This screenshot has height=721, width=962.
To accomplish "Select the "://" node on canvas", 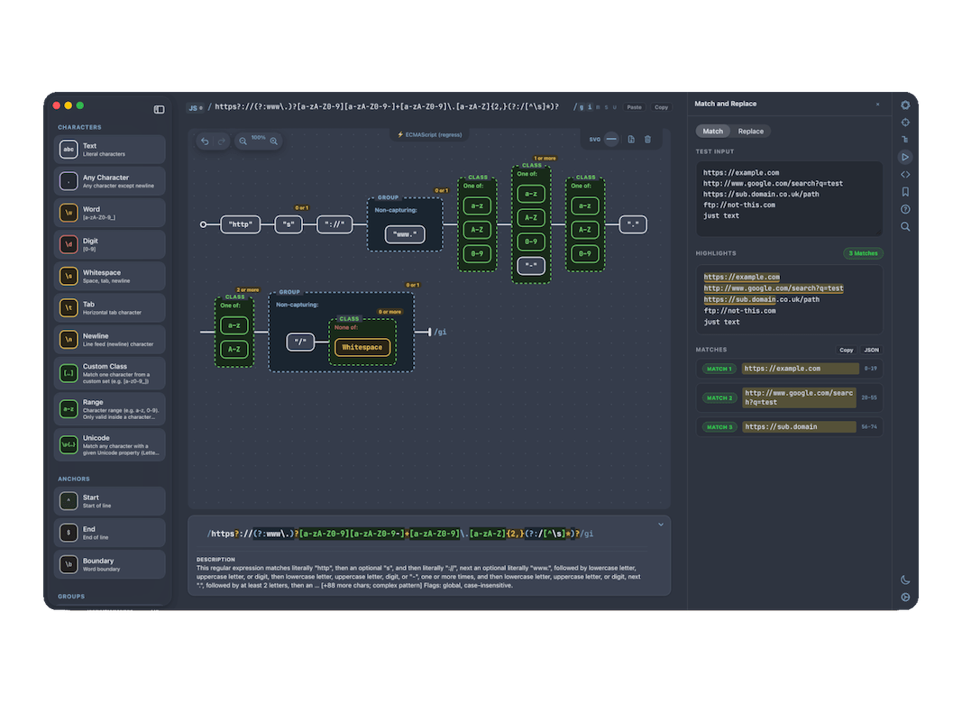I will 334,224.
